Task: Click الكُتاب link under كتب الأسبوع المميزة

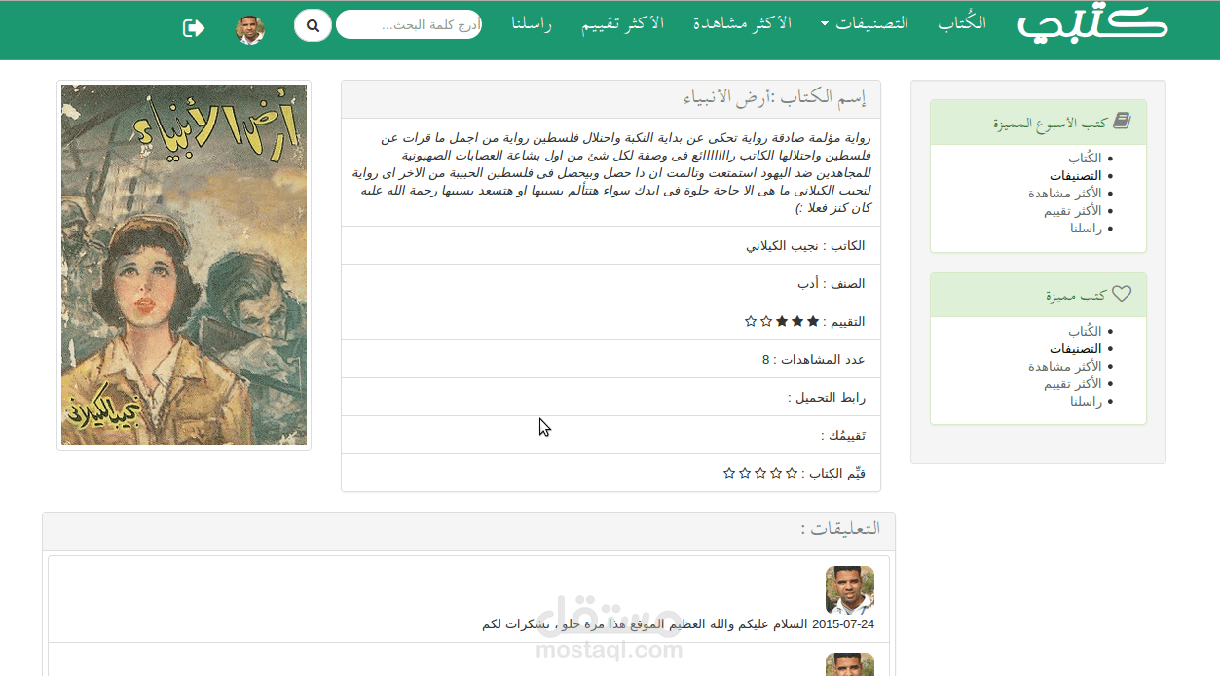Action: [1085, 158]
